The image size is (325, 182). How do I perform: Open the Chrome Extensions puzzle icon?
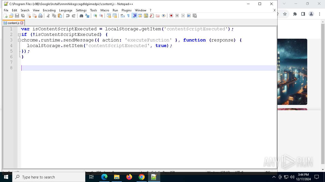click(x=295, y=14)
